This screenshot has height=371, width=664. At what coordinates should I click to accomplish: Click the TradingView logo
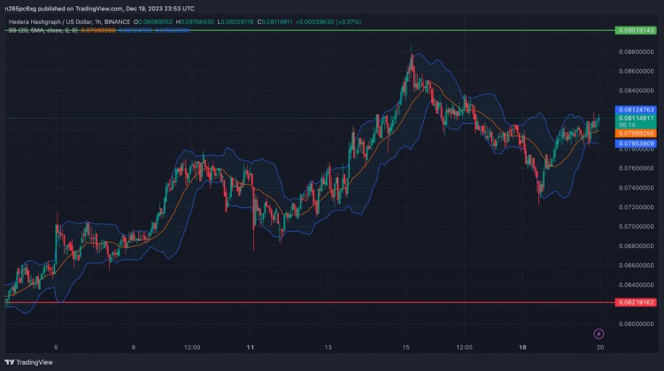pos(30,361)
